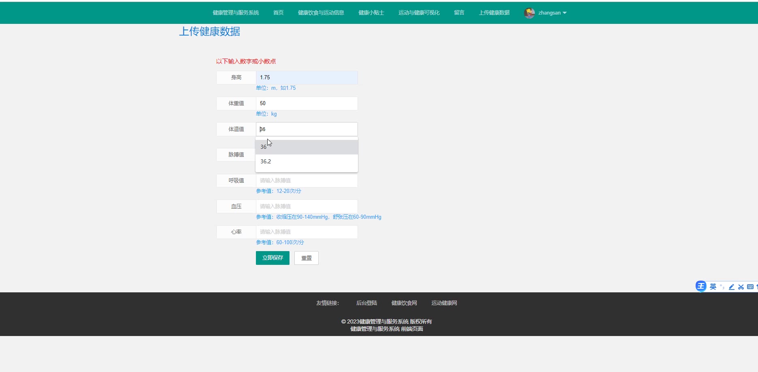Click the 单位：m，如1.75 hint text
This screenshot has height=372, width=758.
276,88
